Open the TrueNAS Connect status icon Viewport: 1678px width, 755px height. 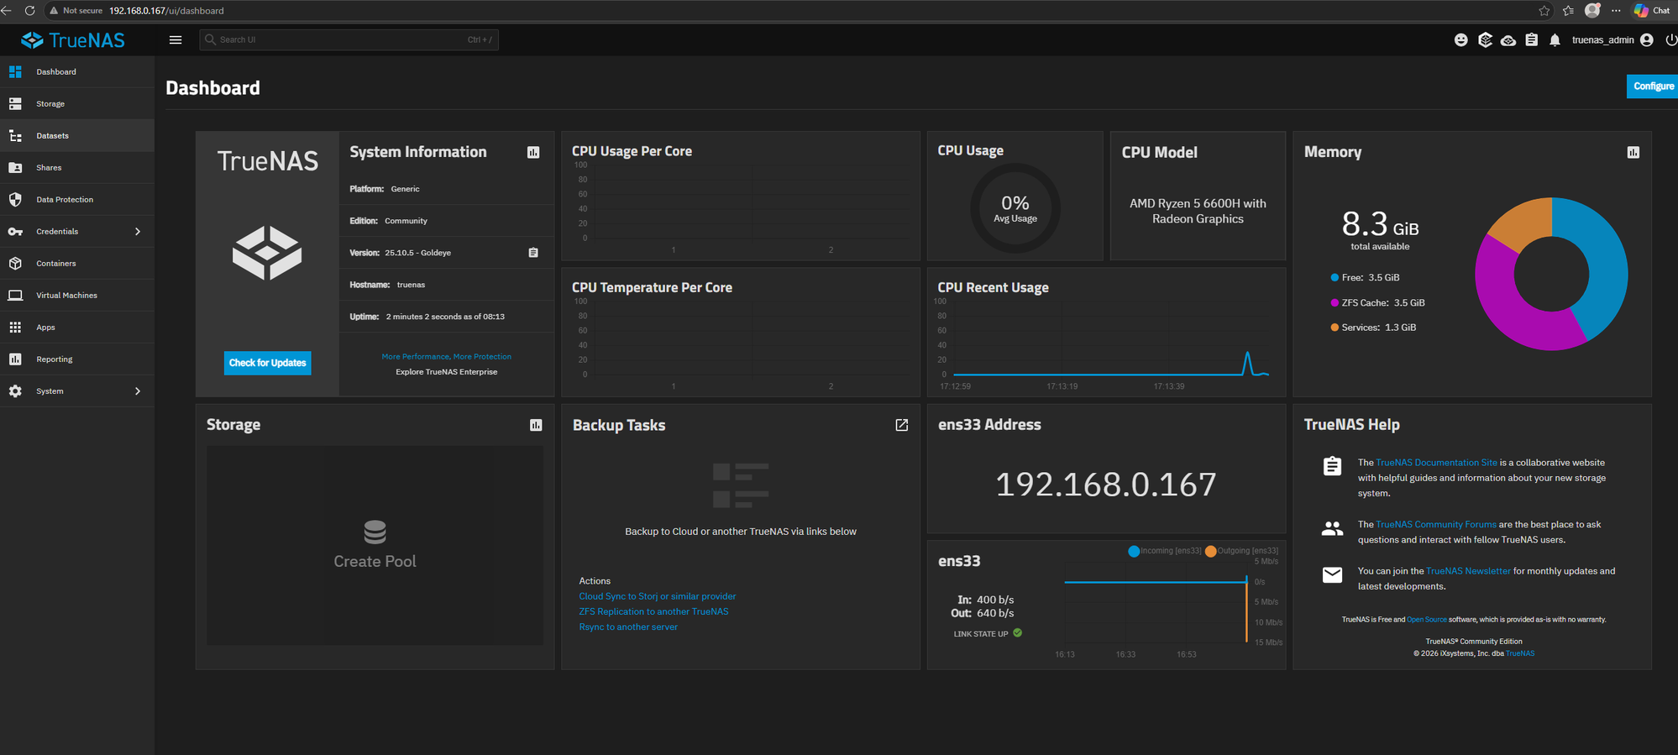click(x=1485, y=39)
